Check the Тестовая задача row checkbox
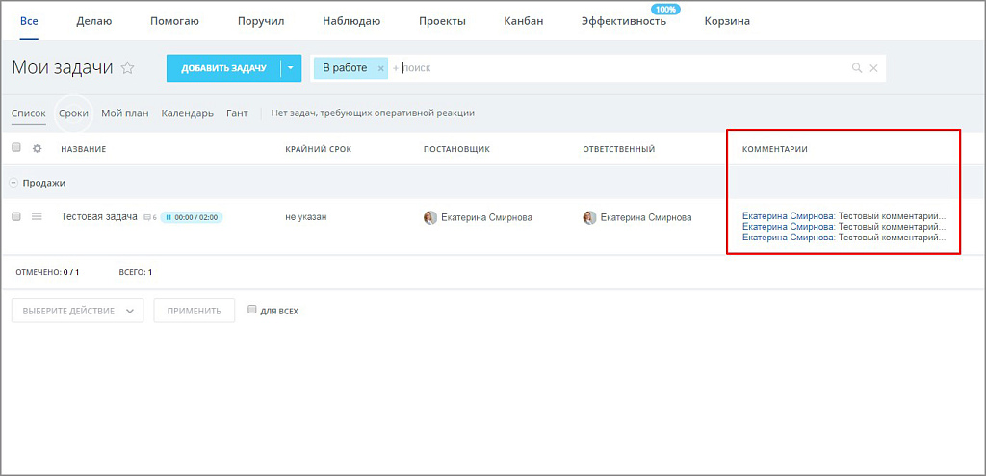Viewport: 986px width, 476px height. pos(16,217)
